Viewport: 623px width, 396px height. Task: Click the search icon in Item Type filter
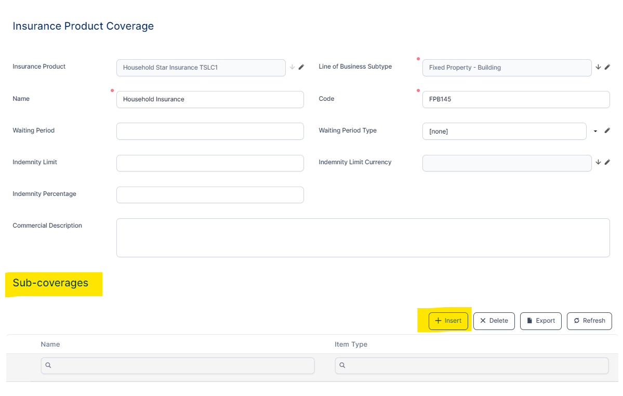click(x=342, y=365)
